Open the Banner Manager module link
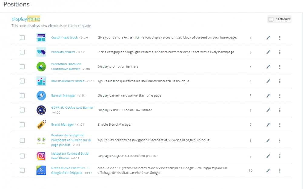This screenshot has height=189, width=303. 63,95
